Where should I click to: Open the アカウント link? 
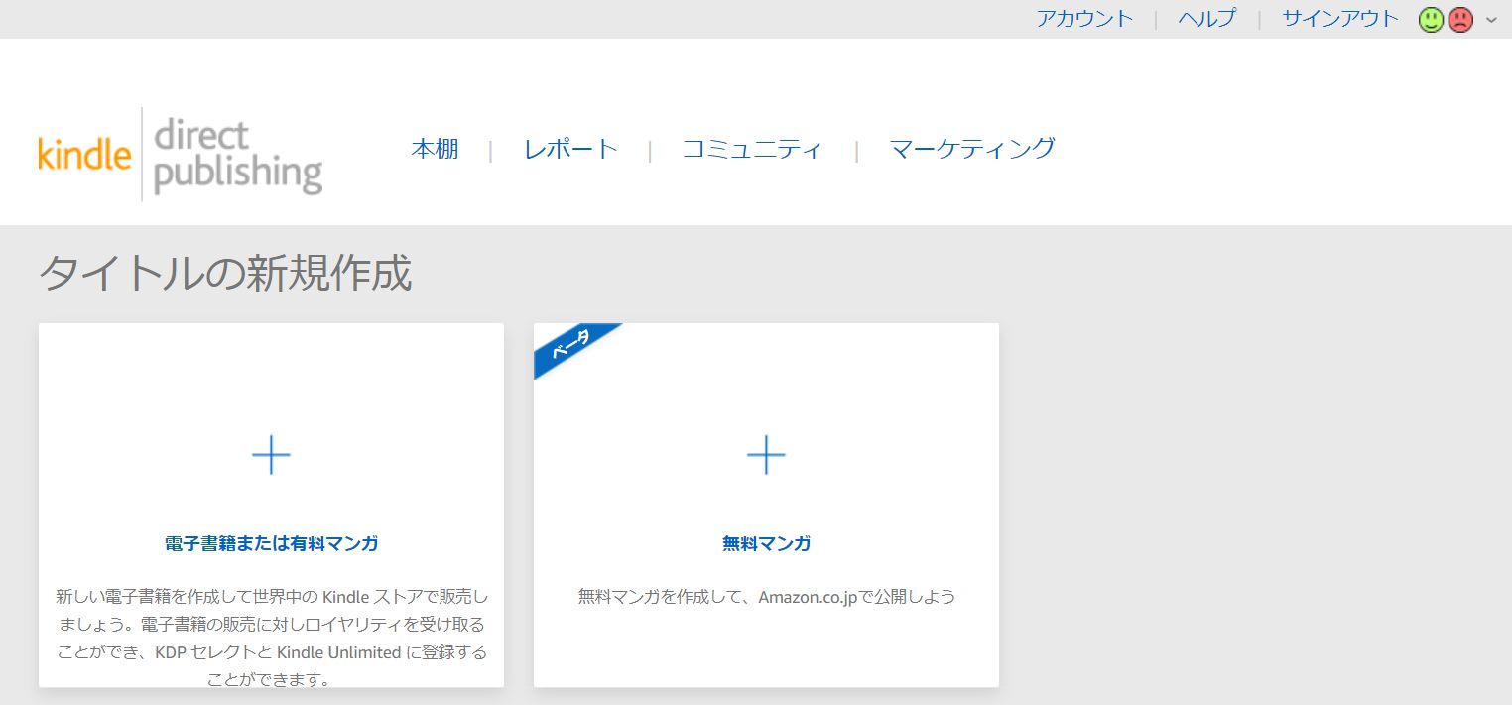(x=1084, y=18)
